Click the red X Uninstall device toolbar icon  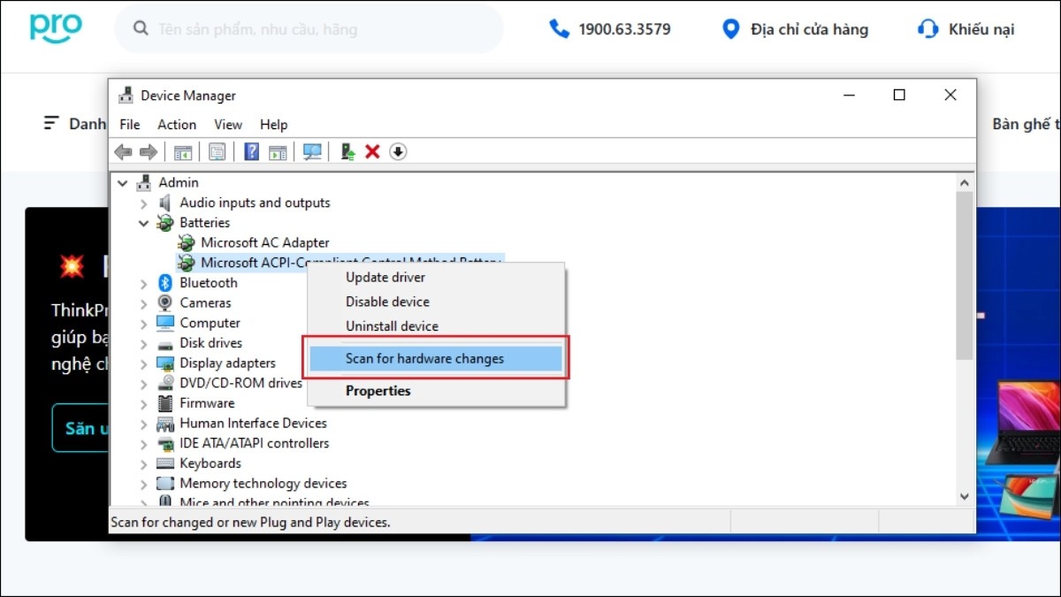point(372,152)
